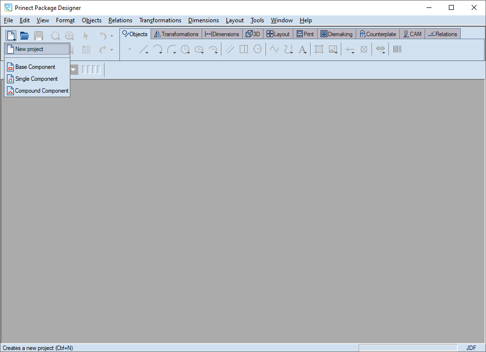Select the Arc drawing tool
Image resolution: width=486 pixels, height=352 pixels.
158,49
